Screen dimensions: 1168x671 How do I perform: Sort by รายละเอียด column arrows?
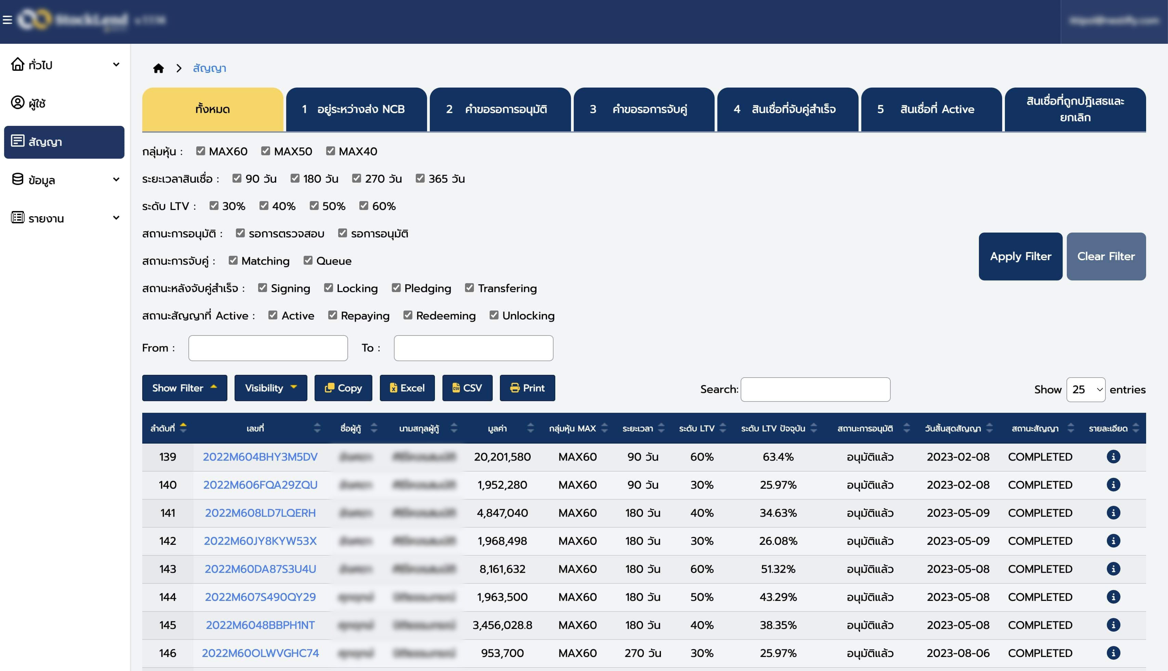pos(1136,428)
